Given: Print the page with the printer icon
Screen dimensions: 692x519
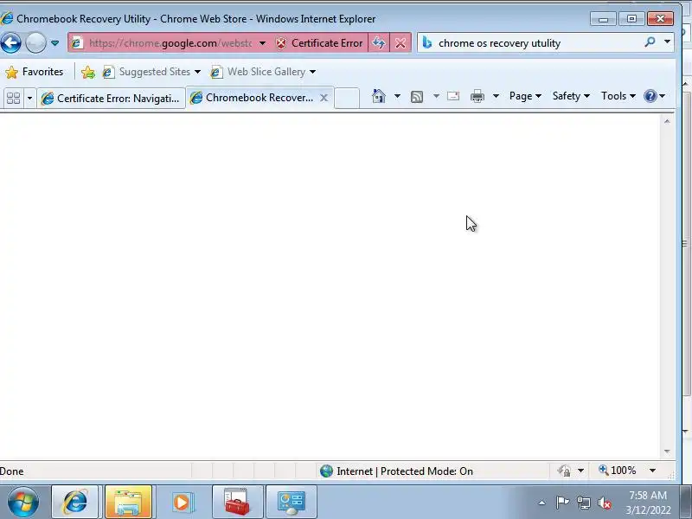Looking at the screenshot, I should (477, 96).
